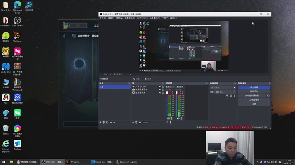Image resolution: width=295 pixels, height=165 pixels.
Task: Open 编辑(E) menu in OBS
Action: pyautogui.click(x=111, y=18)
